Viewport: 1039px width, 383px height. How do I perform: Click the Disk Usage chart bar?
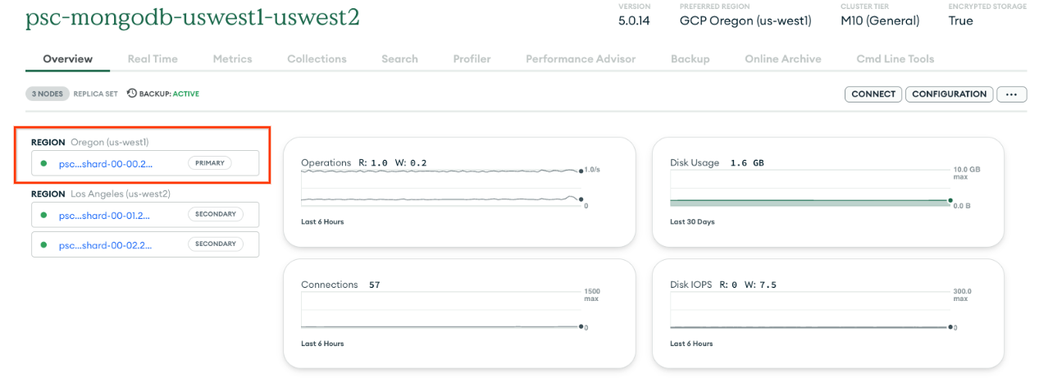point(809,201)
